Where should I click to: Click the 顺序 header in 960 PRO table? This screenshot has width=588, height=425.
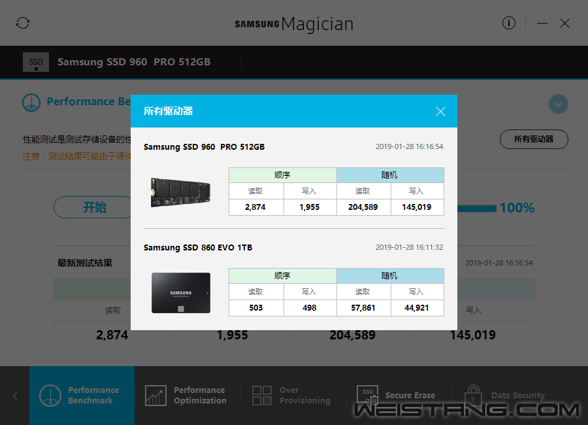282,175
